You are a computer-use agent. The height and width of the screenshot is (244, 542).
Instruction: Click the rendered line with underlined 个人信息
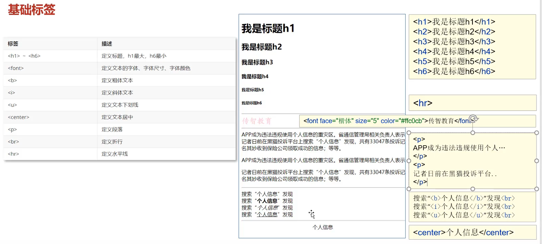(267, 214)
